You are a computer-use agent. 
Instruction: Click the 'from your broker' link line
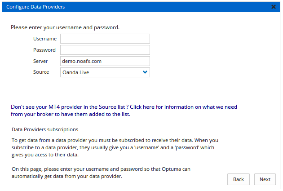(71, 114)
